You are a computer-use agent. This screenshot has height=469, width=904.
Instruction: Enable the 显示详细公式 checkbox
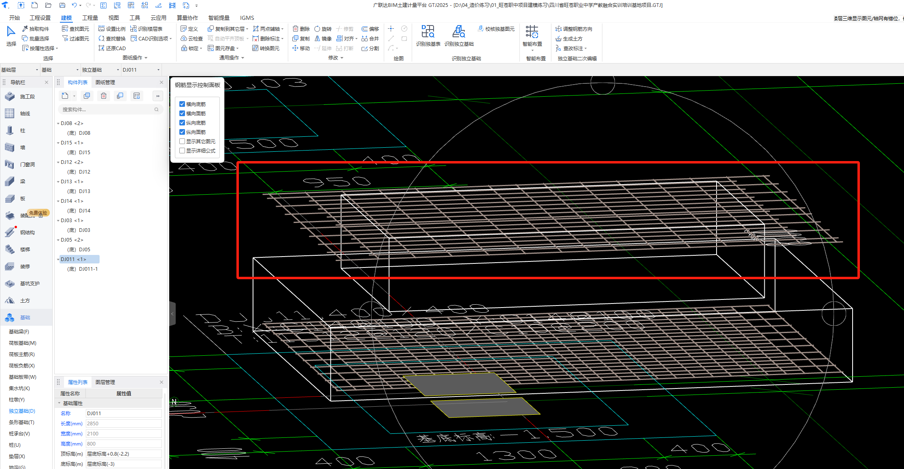182,151
